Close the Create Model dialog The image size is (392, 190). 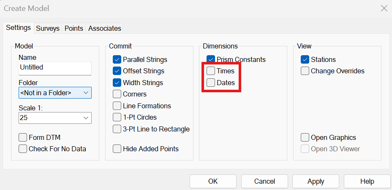coord(384,8)
